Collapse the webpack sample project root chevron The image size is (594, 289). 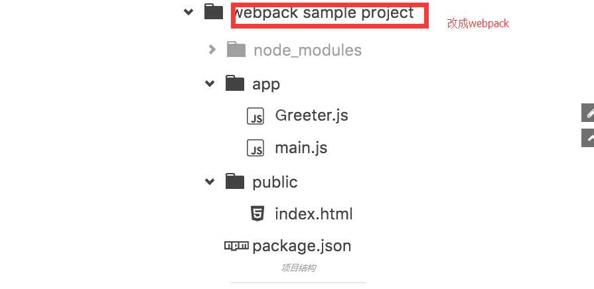click(x=188, y=12)
